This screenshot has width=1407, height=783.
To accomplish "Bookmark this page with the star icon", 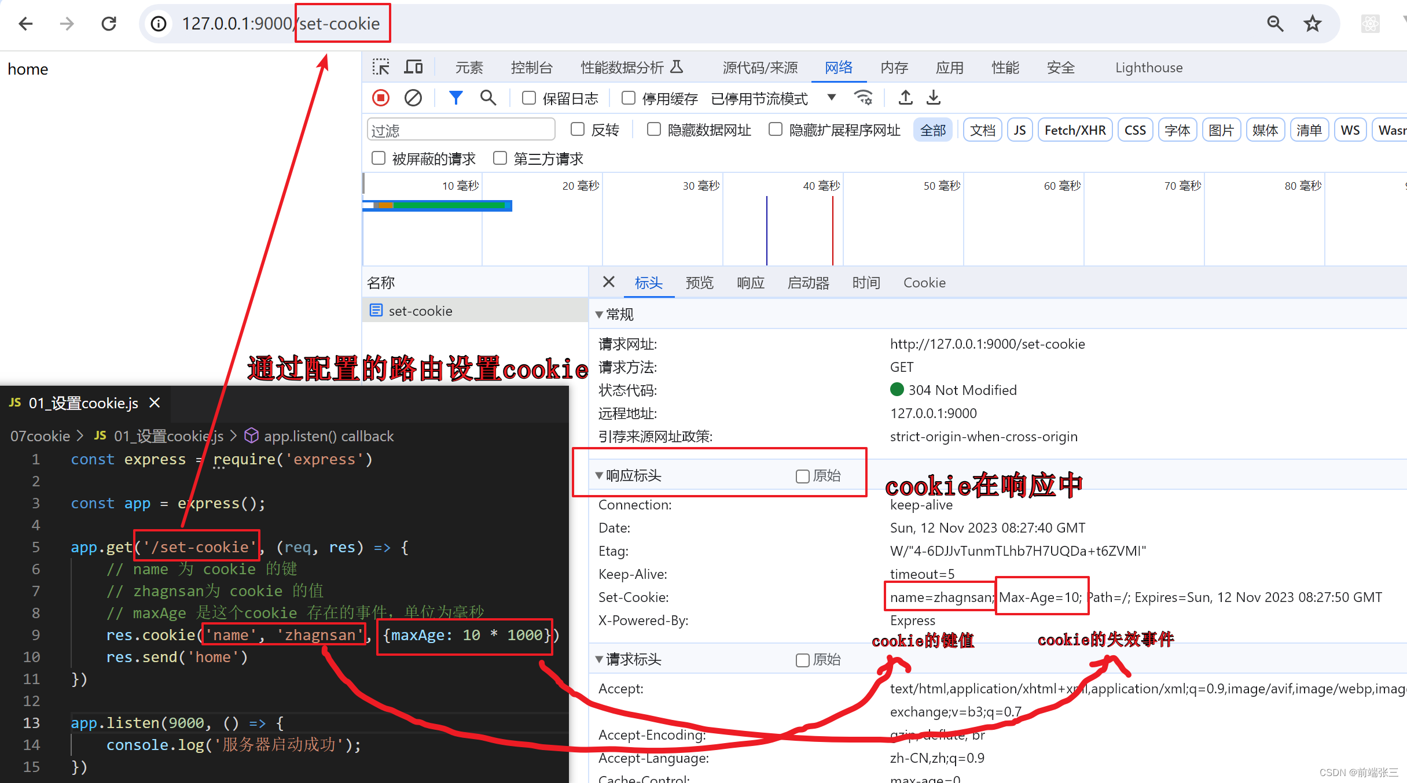I will coord(1312,24).
